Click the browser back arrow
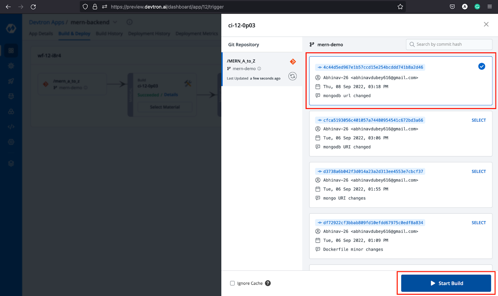This screenshot has width=498, height=296. coord(8,7)
